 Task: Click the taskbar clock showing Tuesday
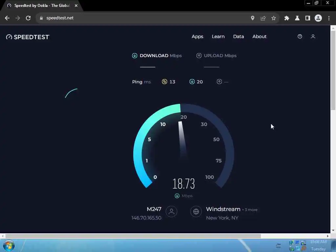tap(318, 245)
